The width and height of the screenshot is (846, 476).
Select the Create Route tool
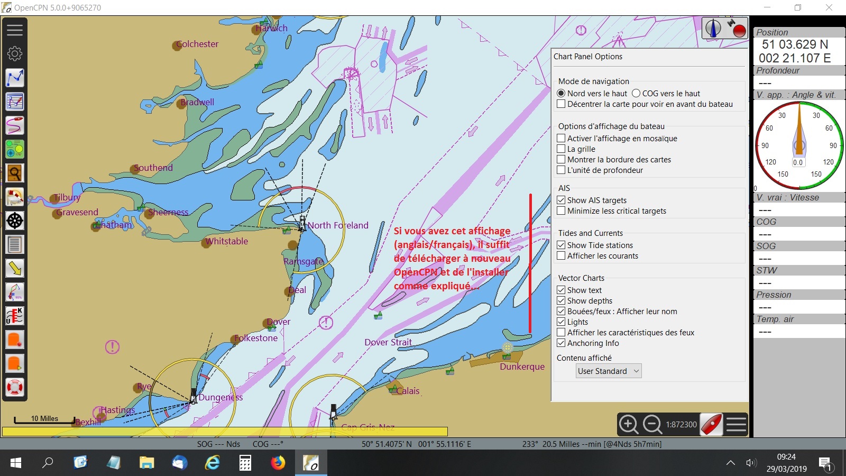15,78
